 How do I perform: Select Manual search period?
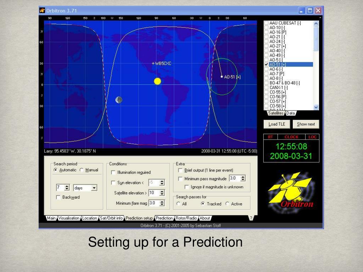[x=82, y=170]
